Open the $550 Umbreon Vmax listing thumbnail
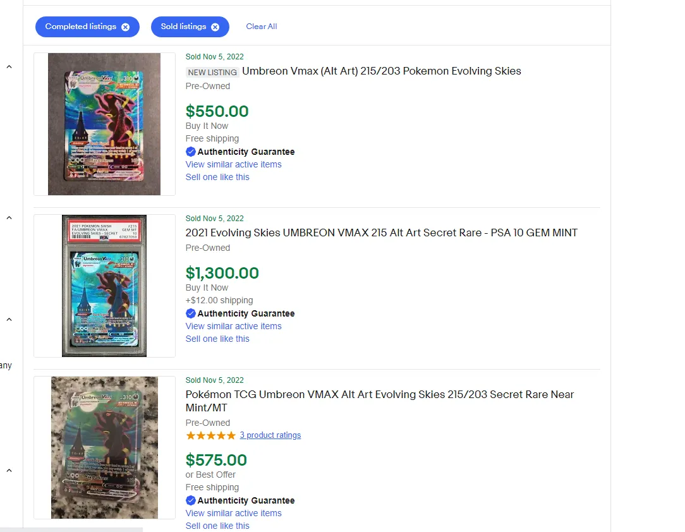685x532 pixels. 104,124
